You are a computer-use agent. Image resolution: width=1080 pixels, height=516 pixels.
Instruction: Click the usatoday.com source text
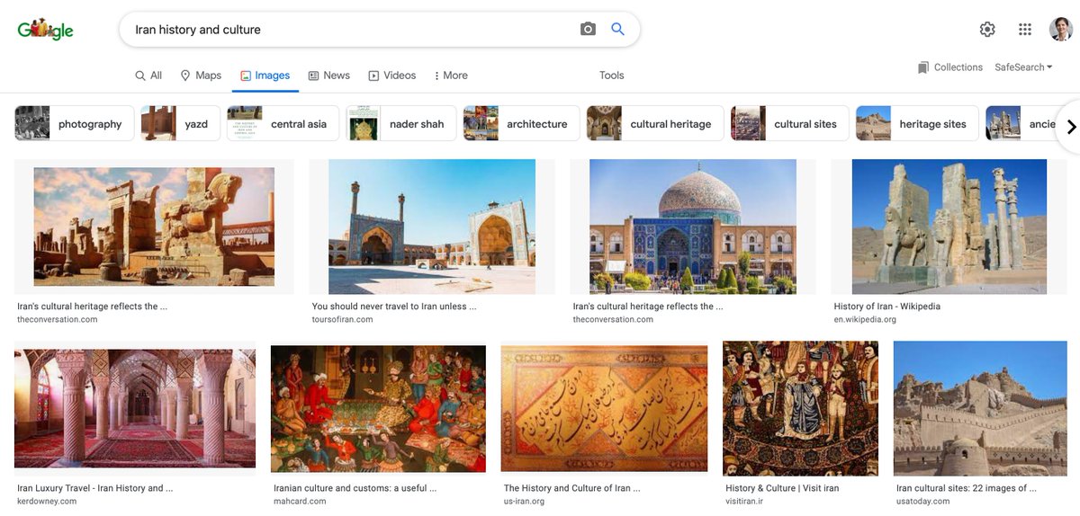pyautogui.click(x=922, y=502)
